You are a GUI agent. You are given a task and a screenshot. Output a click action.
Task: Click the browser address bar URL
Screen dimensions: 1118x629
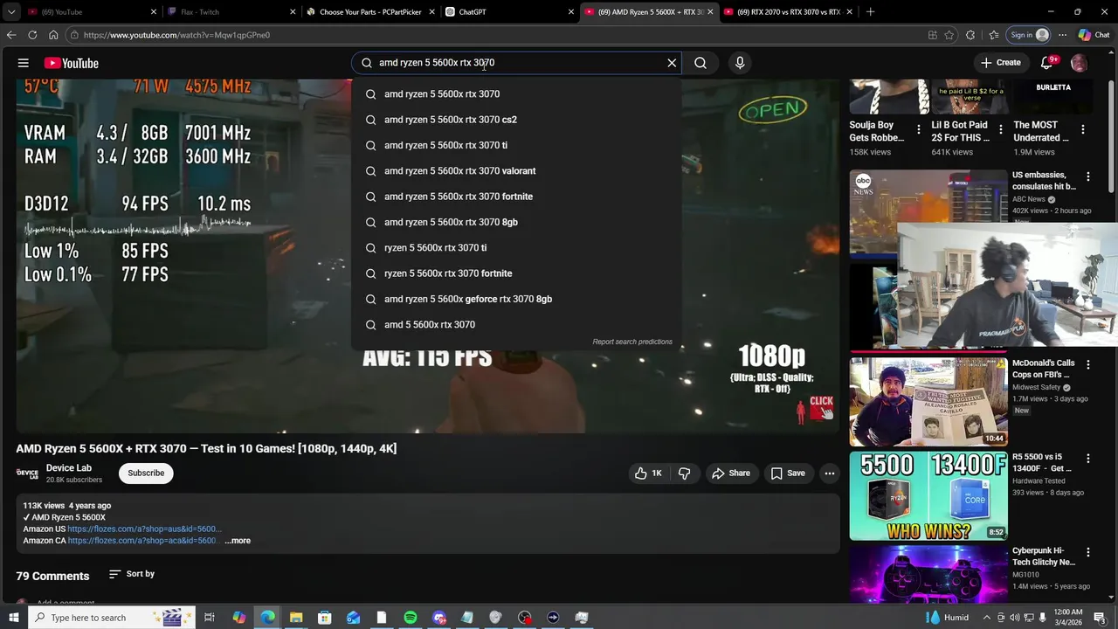pos(176,35)
